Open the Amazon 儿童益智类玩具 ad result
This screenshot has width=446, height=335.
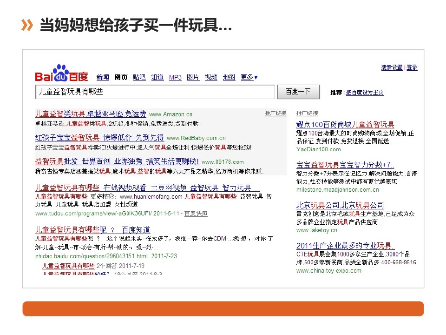click(91, 114)
